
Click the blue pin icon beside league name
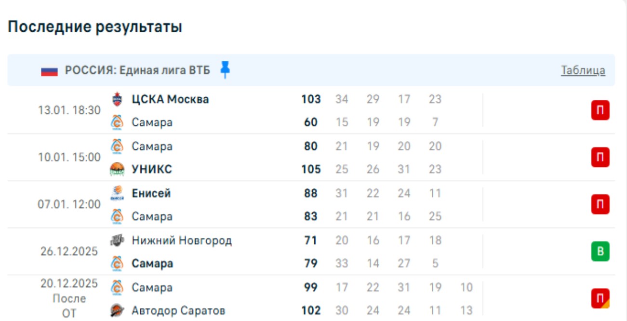tap(225, 70)
